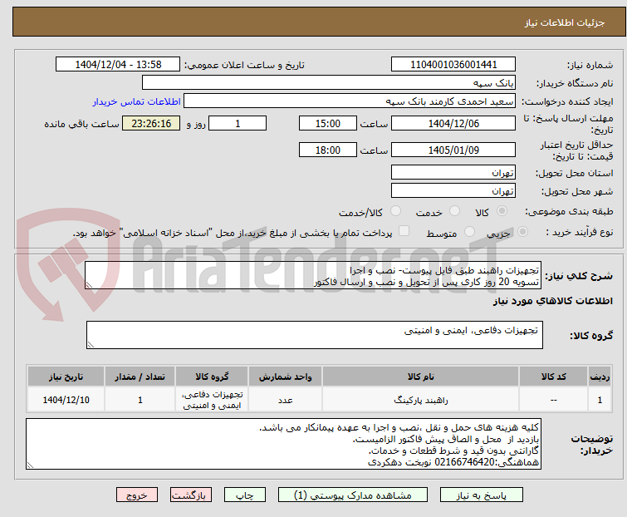
Task: Select the 'کالا' radio button
Action: (x=502, y=211)
